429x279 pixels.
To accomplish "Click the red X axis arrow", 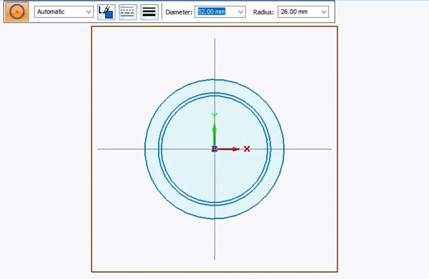I will click(x=229, y=149).
